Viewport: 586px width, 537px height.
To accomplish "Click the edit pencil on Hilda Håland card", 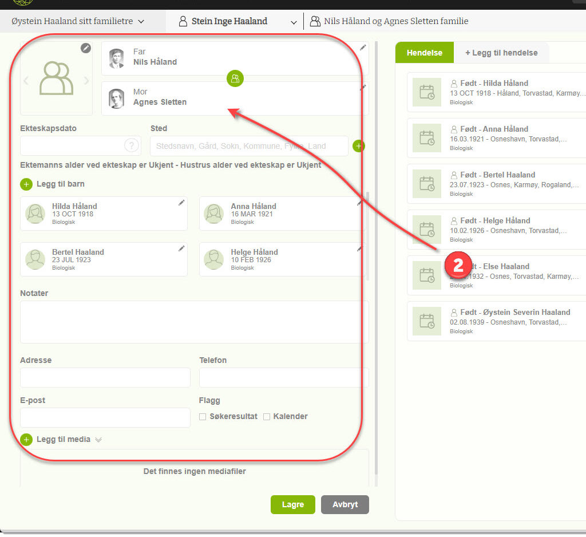I will tap(181, 203).
